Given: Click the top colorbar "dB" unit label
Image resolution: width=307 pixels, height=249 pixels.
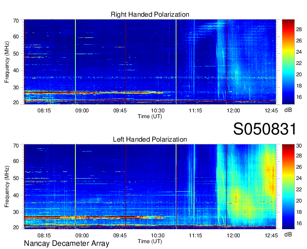Looking at the screenshot, I should pyautogui.click(x=288, y=110).
